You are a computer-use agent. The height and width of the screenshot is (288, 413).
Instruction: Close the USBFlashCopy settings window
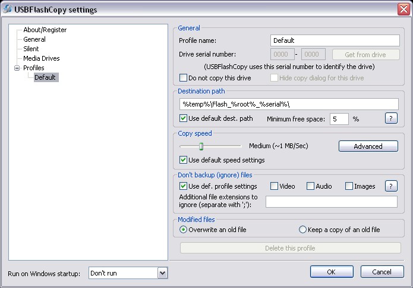[x=403, y=10]
